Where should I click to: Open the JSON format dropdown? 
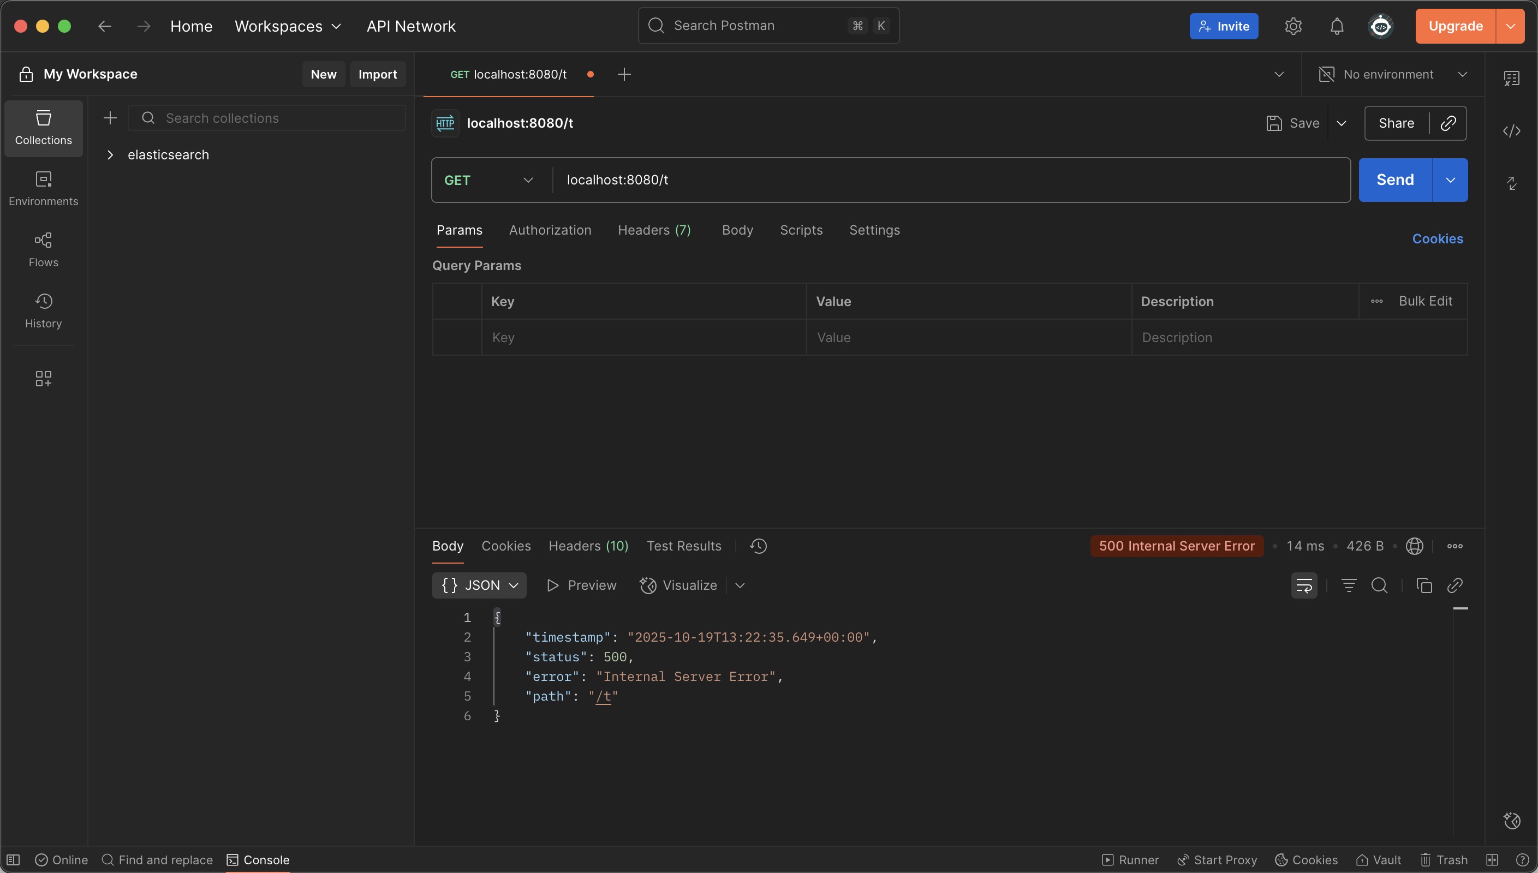click(x=479, y=585)
